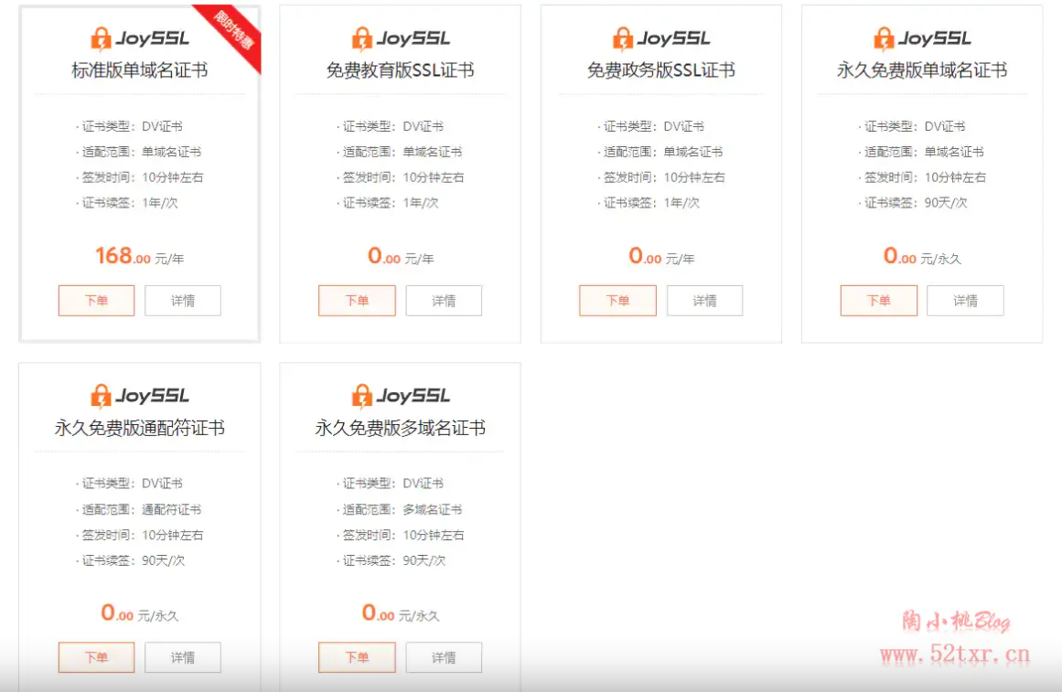Select title 永久免费版通配符证书

coord(140,428)
